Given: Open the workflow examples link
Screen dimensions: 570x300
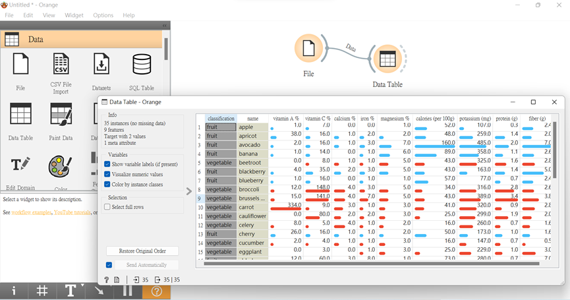Looking at the screenshot, I should [x=31, y=212].
